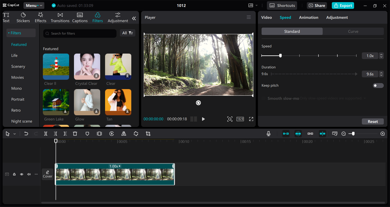The image size is (390, 207).
Task: Switch to the Animation tab
Action: click(x=309, y=17)
